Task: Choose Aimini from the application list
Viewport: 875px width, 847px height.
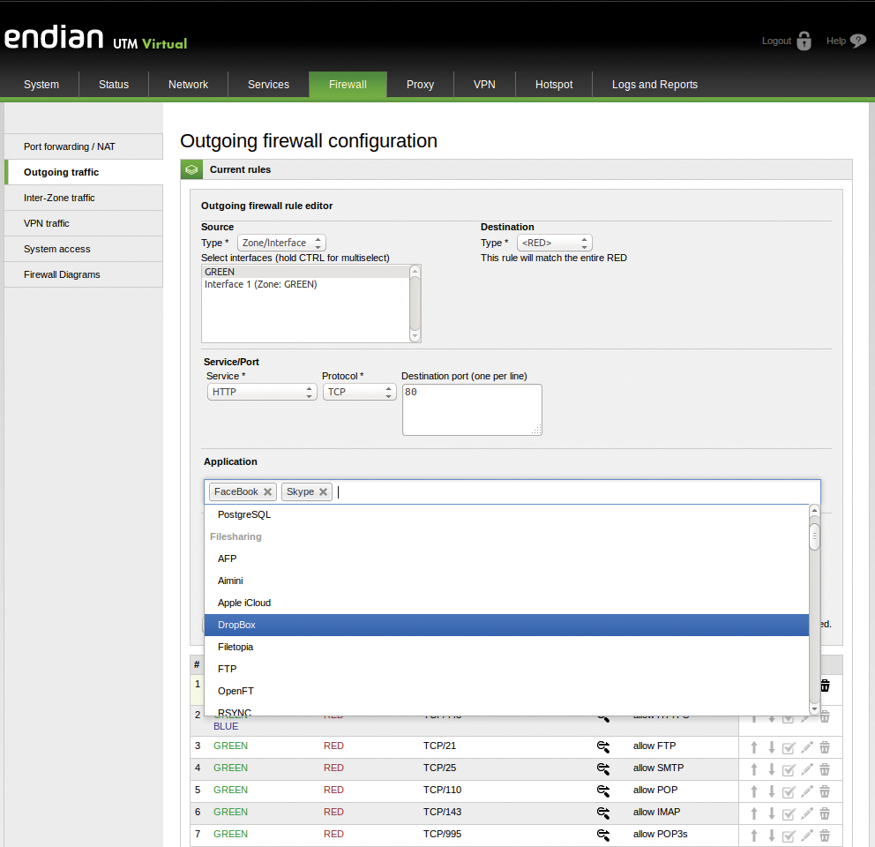Action: pyautogui.click(x=506, y=581)
